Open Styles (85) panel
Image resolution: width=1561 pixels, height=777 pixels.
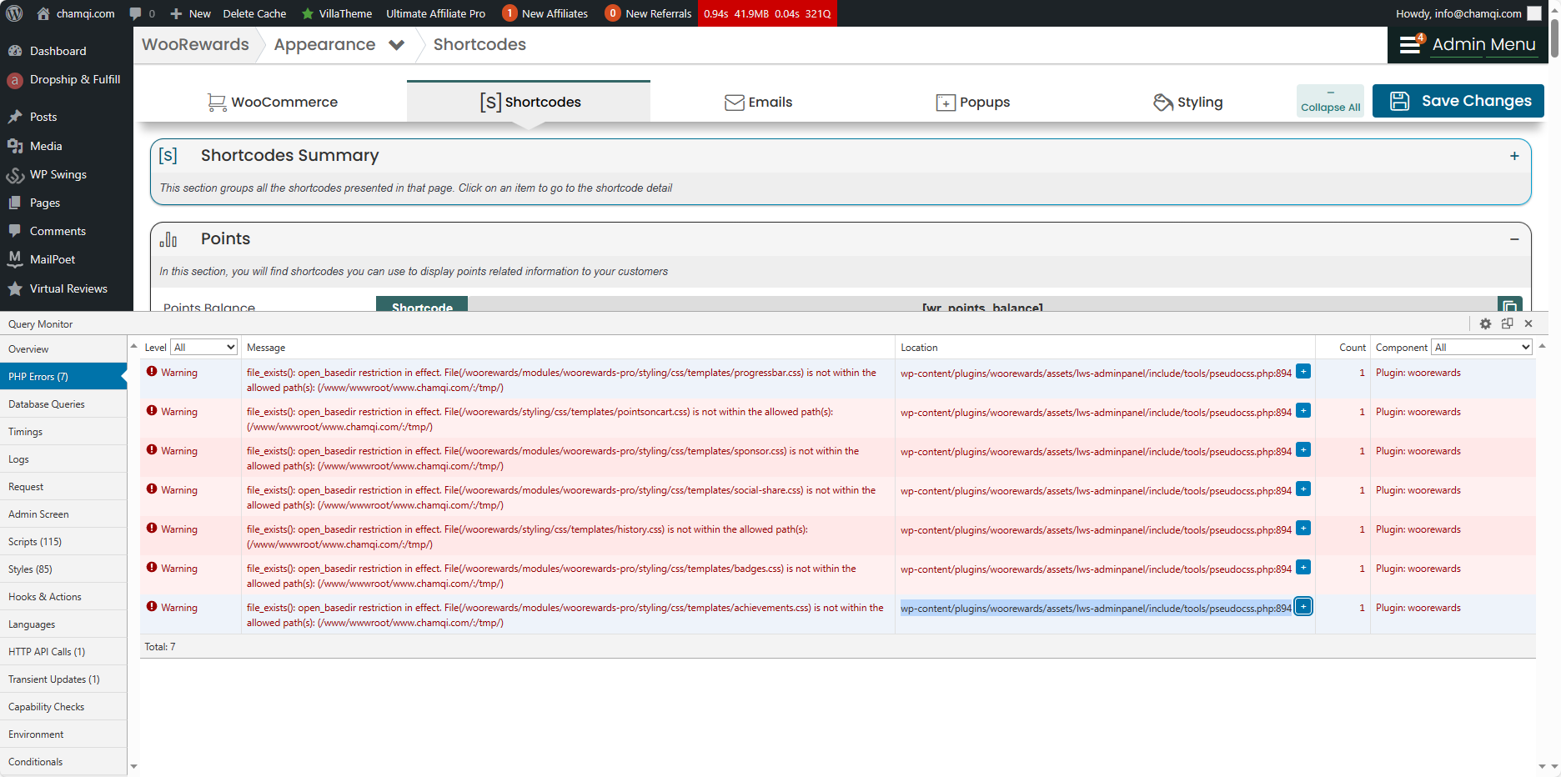pyautogui.click(x=63, y=569)
